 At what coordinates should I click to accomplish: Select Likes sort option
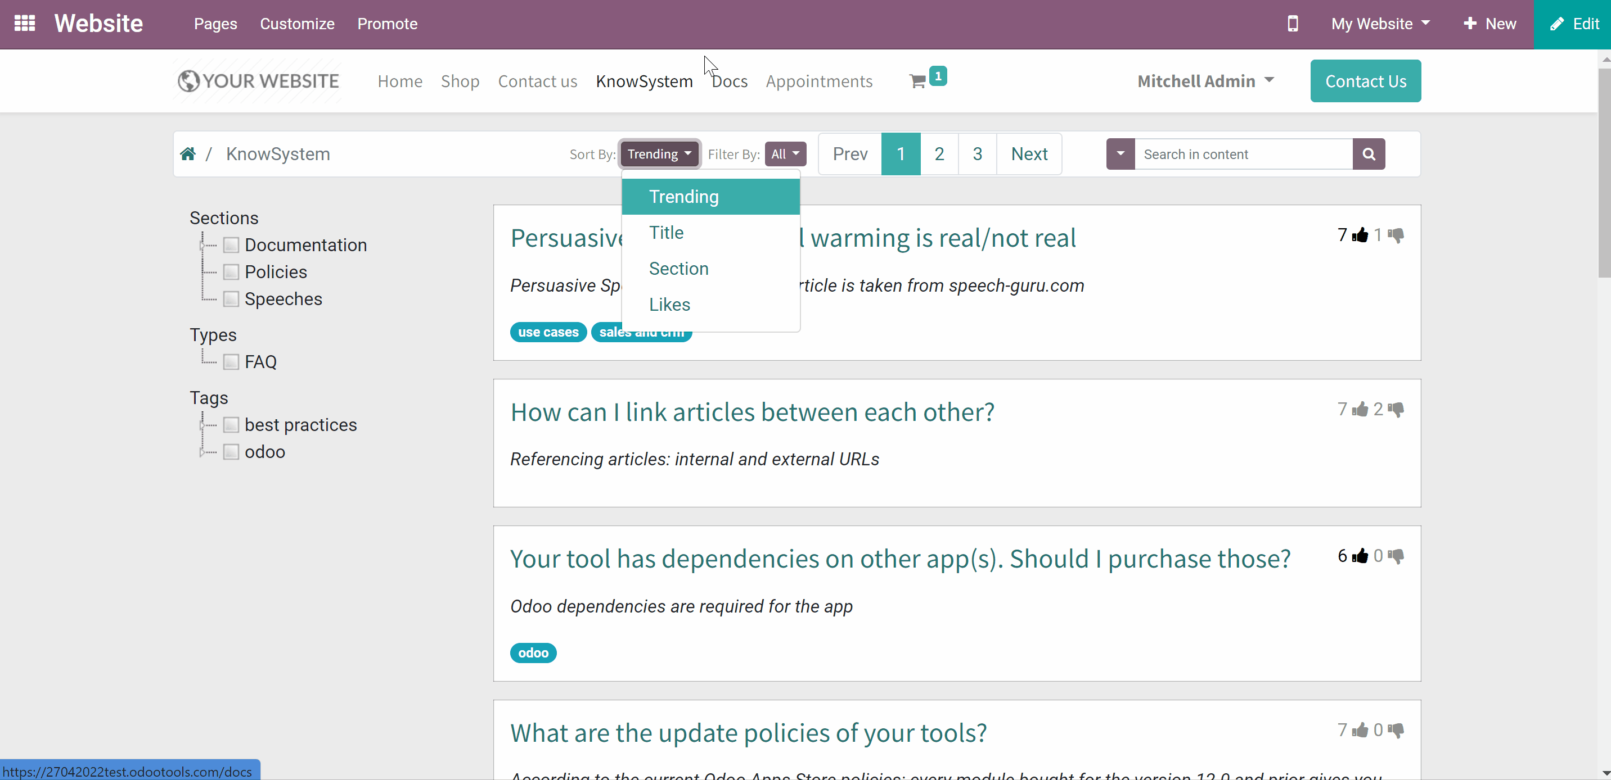pos(710,305)
